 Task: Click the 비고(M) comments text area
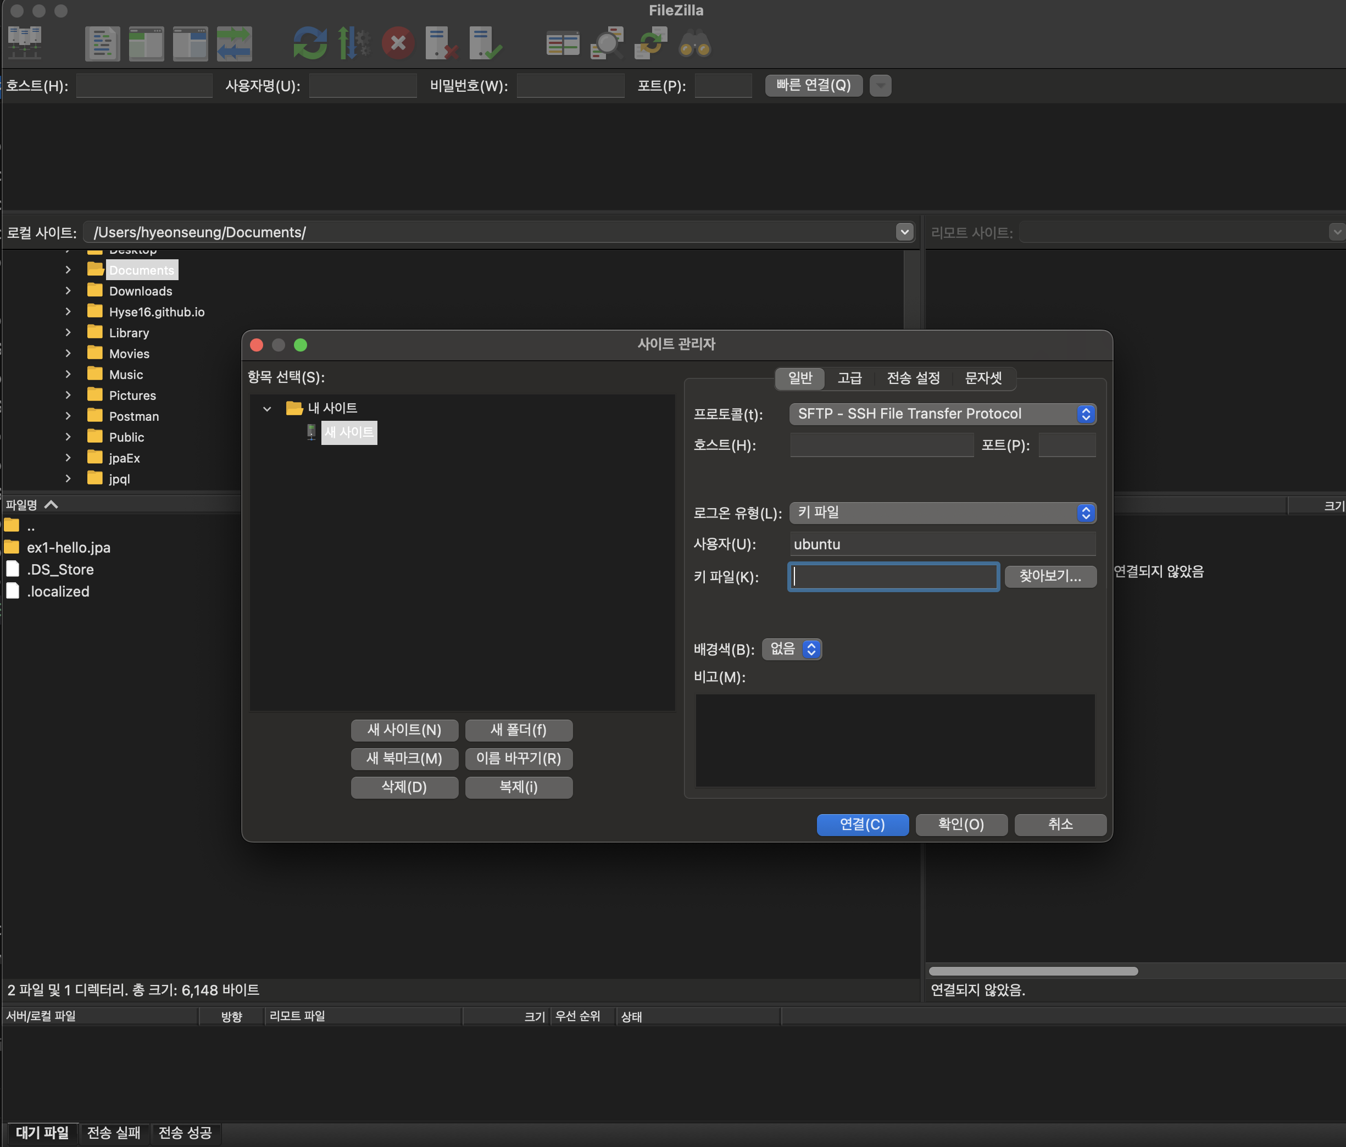895,740
